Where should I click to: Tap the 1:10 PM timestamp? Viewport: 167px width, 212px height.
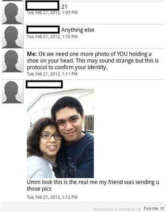(x=52, y=37)
